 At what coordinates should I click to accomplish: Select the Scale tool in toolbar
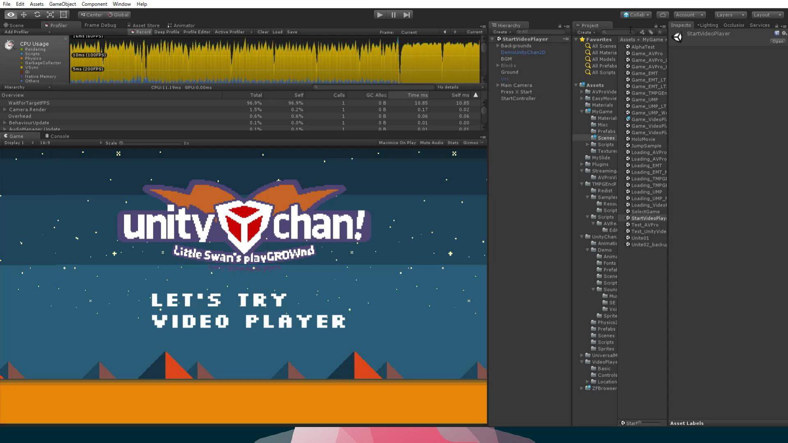50,15
